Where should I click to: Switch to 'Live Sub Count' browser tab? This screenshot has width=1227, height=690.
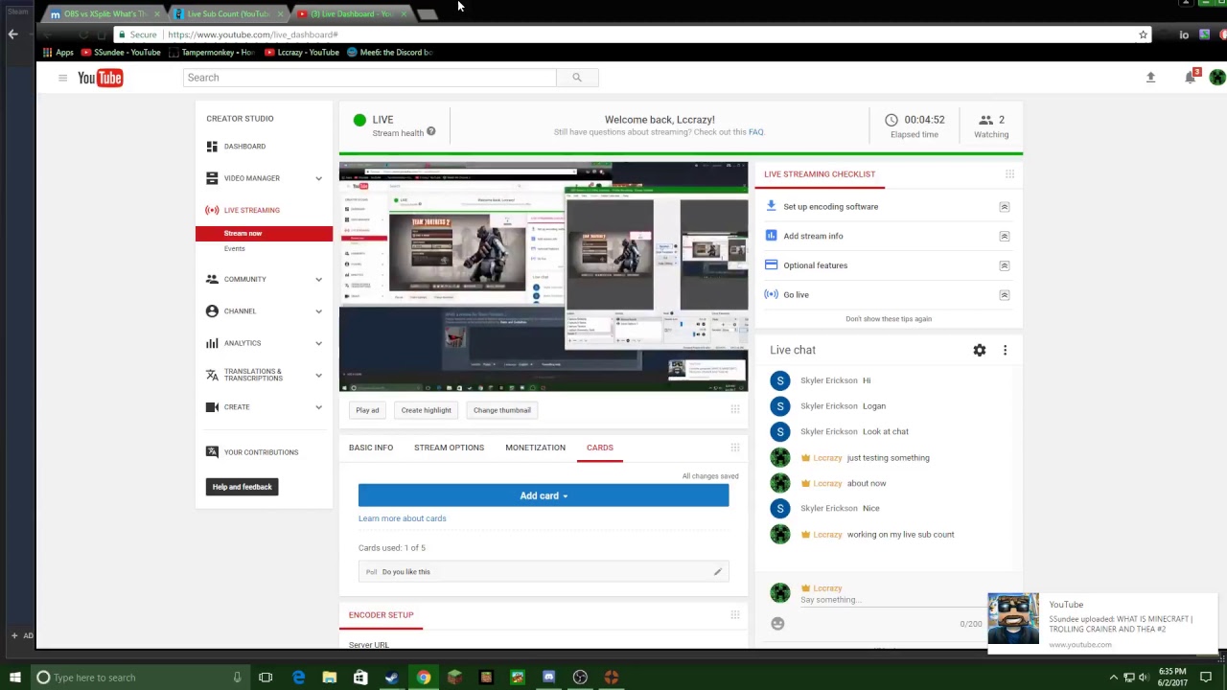pyautogui.click(x=227, y=14)
